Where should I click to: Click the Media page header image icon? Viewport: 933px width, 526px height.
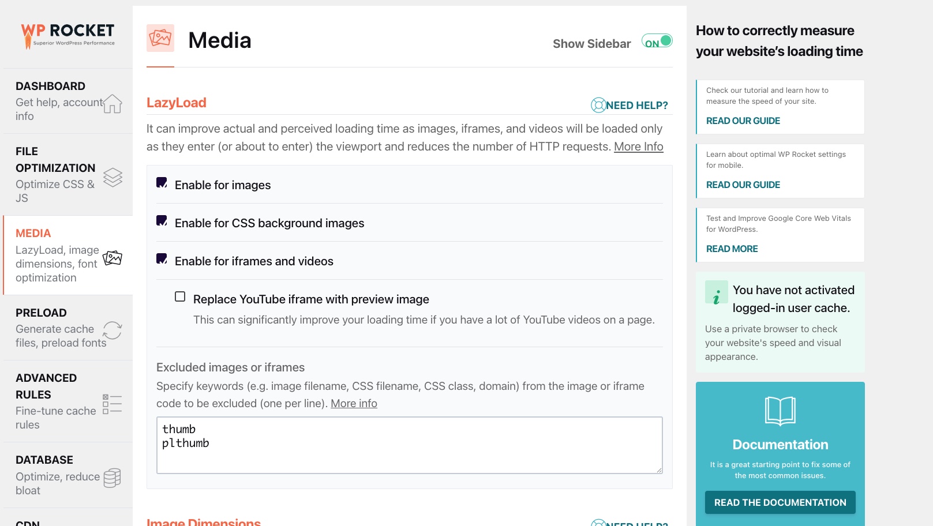coord(160,38)
